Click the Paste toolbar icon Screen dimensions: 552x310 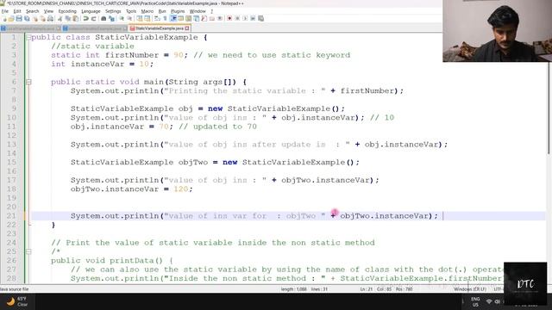point(76,18)
